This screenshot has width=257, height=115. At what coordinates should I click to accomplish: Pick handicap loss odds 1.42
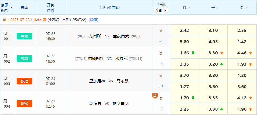tap(242, 42)
